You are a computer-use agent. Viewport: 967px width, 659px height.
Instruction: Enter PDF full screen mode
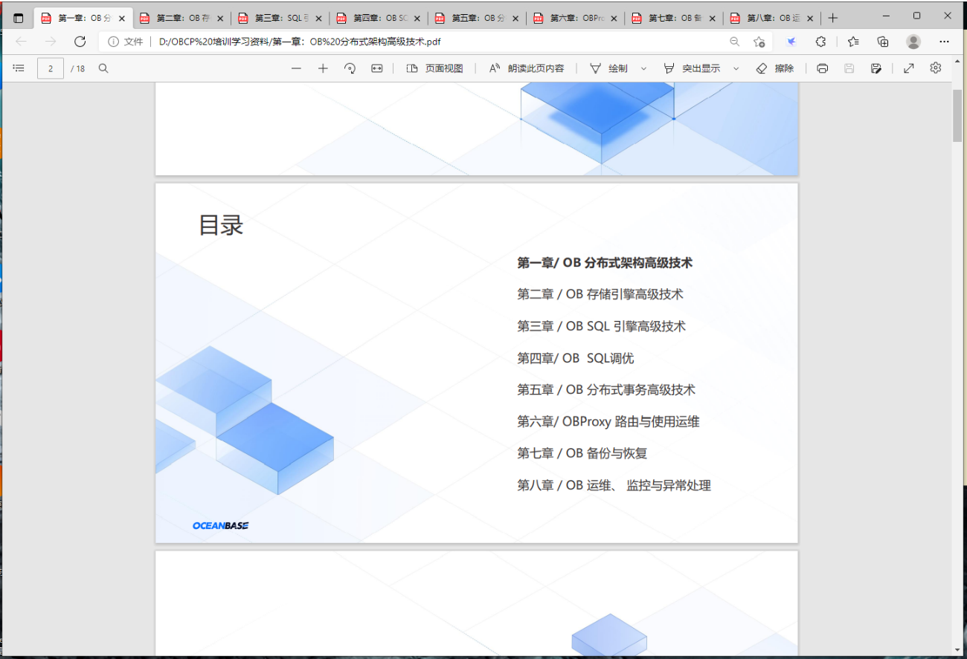click(x=909, y=68)
